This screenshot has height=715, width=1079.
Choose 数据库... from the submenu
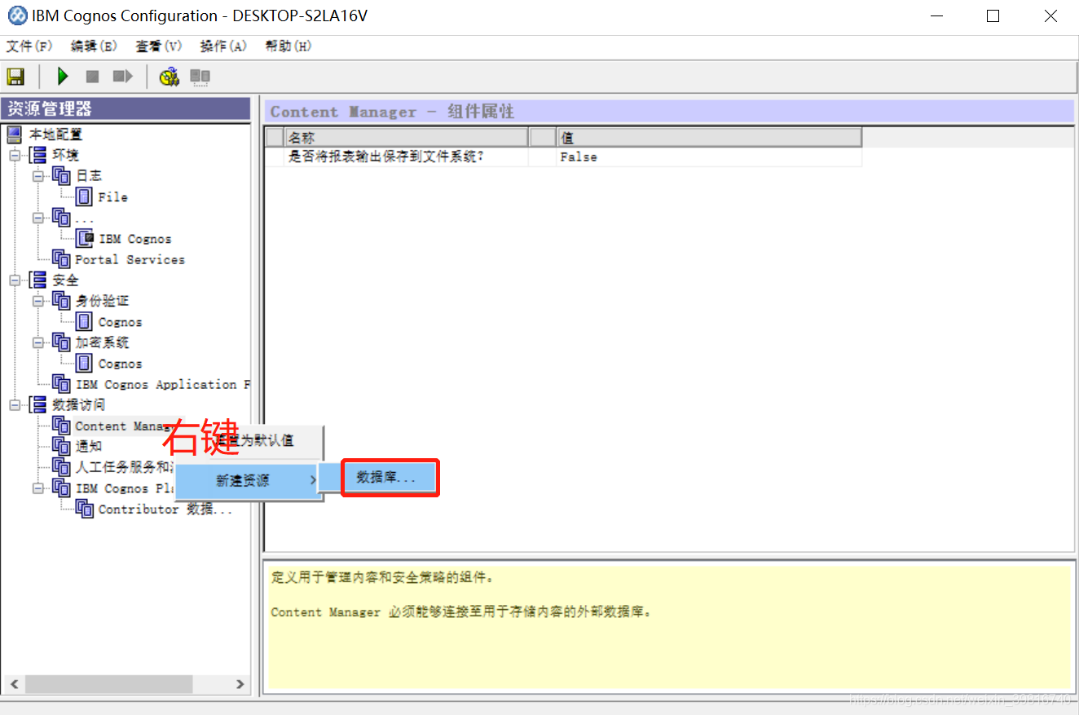click(390, 478)
